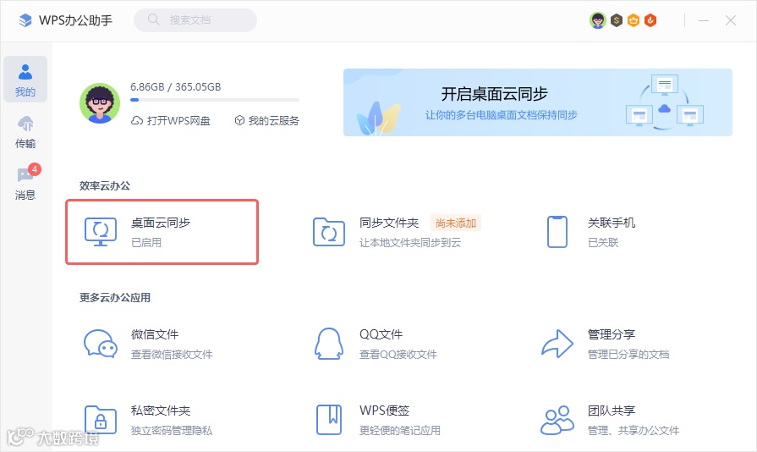
Task: Click the 更多云办公应用 section heading
Action: pos(115,297)
